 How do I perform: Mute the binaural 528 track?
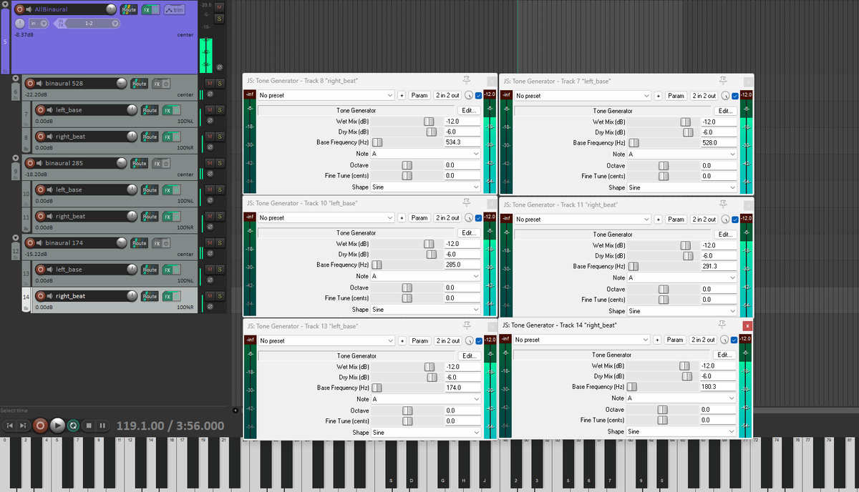click(x=210, y=84)
